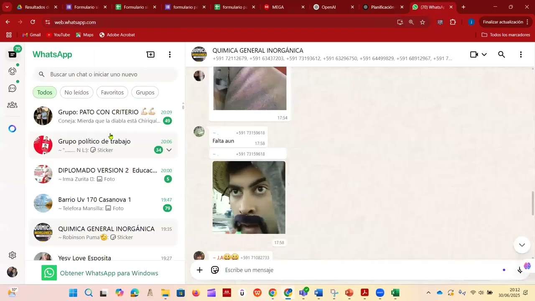Bookmark this page with star icon

[x=423, y=22]
